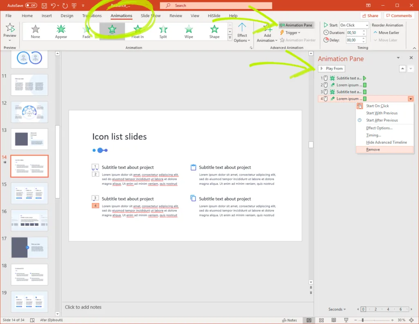This screenshot has height=324, width=419.
Task: Apply the Shape animation effect
Action: tap(214, 31)
